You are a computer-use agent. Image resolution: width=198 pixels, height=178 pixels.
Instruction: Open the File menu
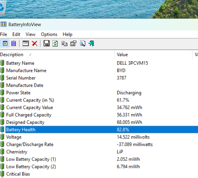point(3,34)
